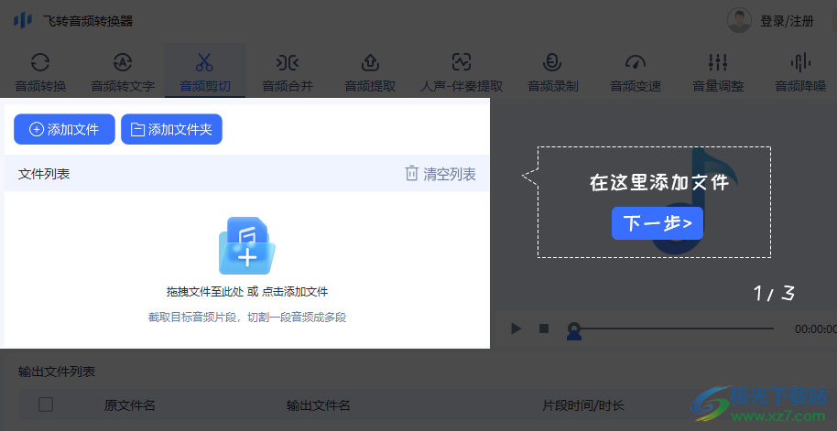The image size is (837, 431).
Task: Click the 拖拽文件至此处 或 点击添加文件 text
Action: point(247,292)
